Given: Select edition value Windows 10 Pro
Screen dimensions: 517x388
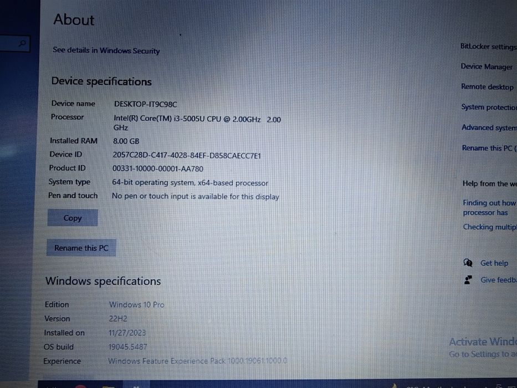Looking at the screenshot, I should click(136, 304).
